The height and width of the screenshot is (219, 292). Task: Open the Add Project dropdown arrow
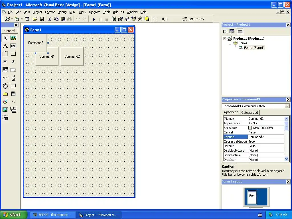click(x=12, y=19)
